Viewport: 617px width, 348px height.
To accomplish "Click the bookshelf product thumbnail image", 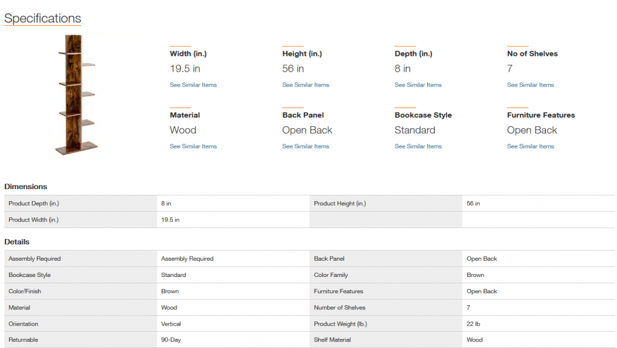I will click(77, 95).
